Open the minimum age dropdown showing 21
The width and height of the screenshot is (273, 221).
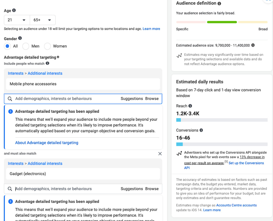17,20
